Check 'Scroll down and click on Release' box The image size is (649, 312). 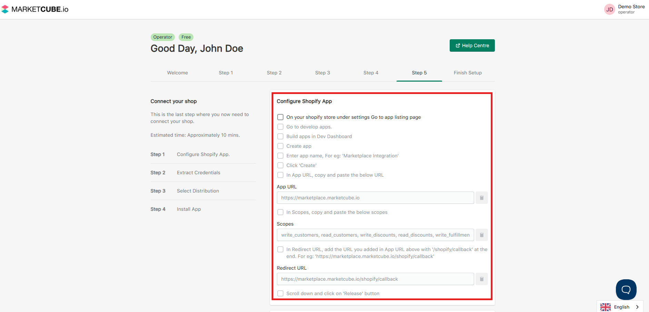[x=280, y=293]
